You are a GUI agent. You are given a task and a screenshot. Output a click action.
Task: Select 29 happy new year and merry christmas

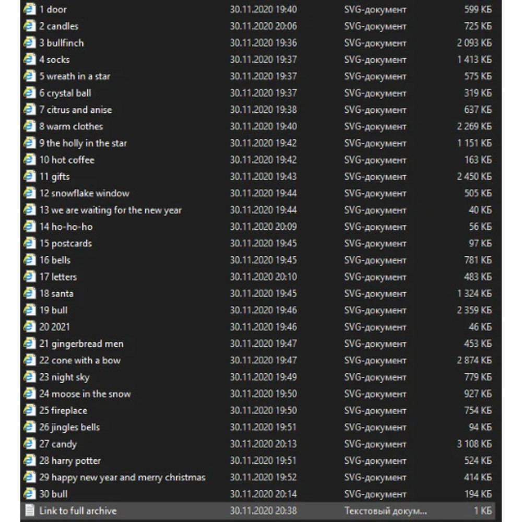click(x=122, y=477)
